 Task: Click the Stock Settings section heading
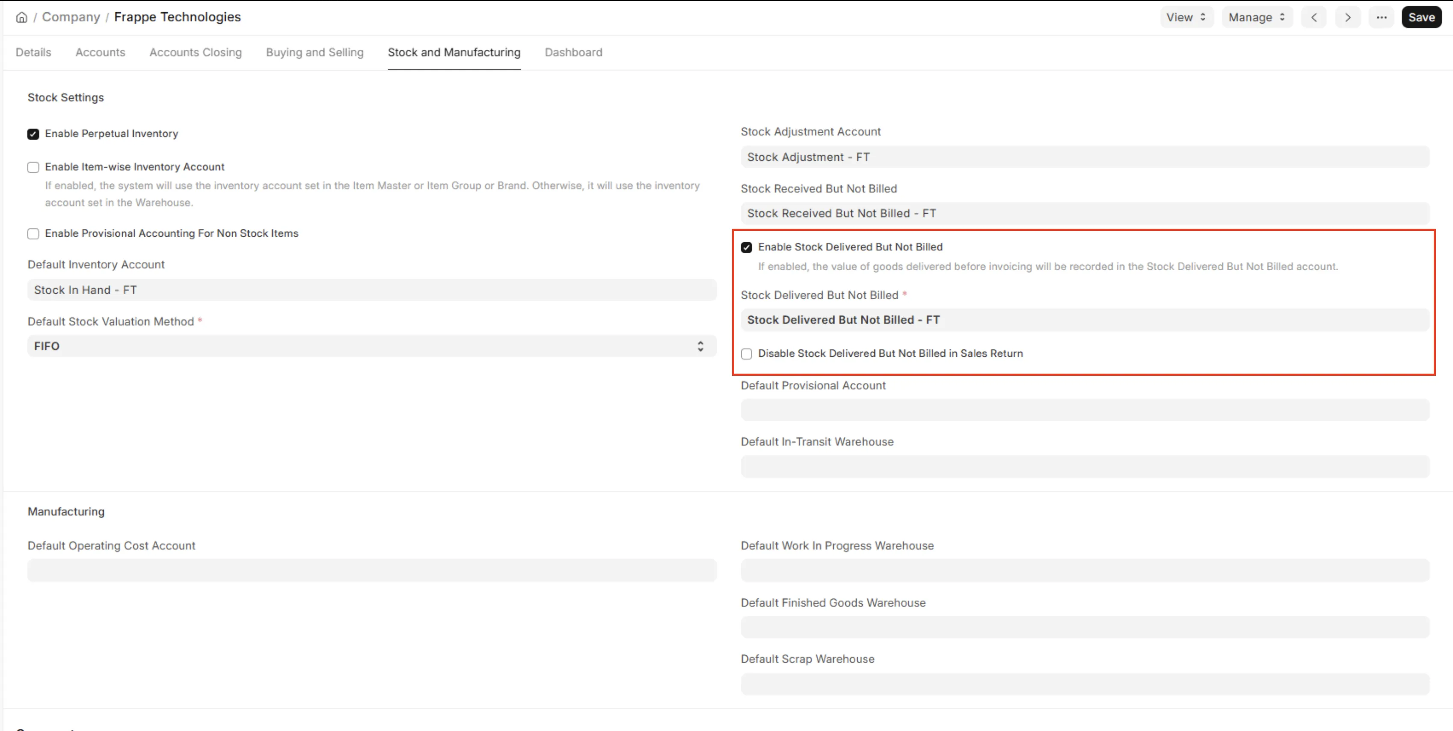coord(66,97)
